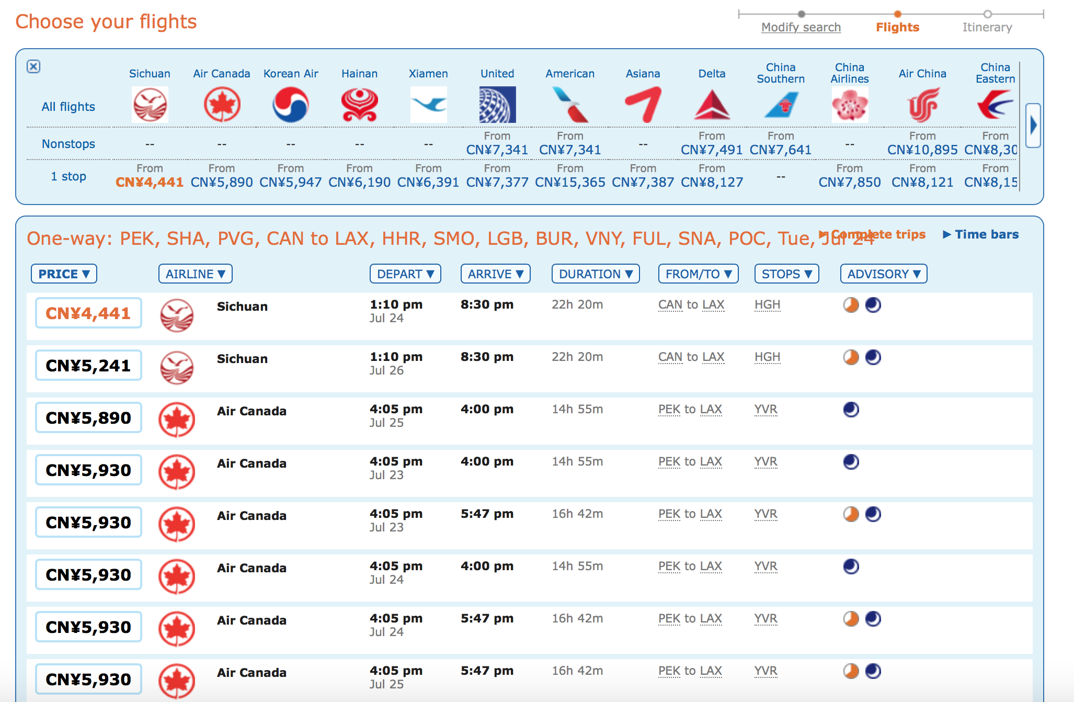Close the airline matrix panel
1074x702 pixels.
click(x=33, y=66)
